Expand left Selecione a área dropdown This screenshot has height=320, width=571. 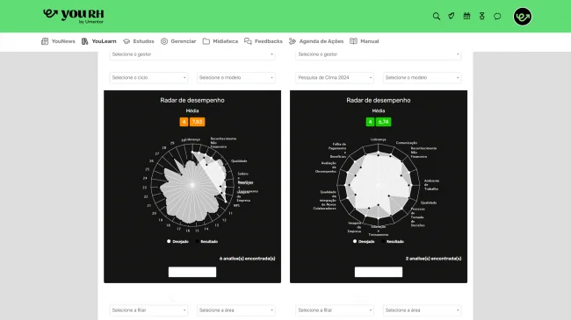236,310
